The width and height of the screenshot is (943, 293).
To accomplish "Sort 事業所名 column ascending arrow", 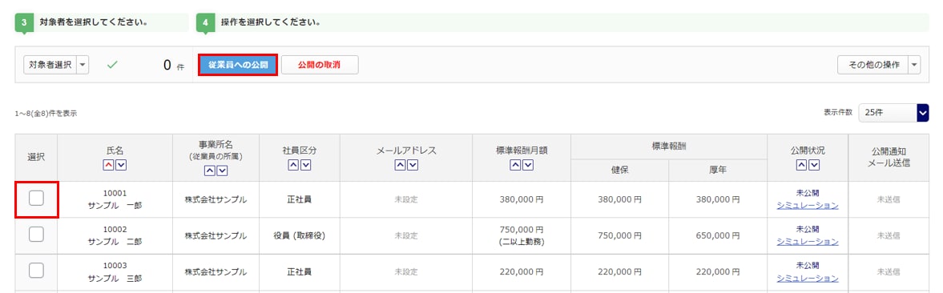I will [210, 171].
